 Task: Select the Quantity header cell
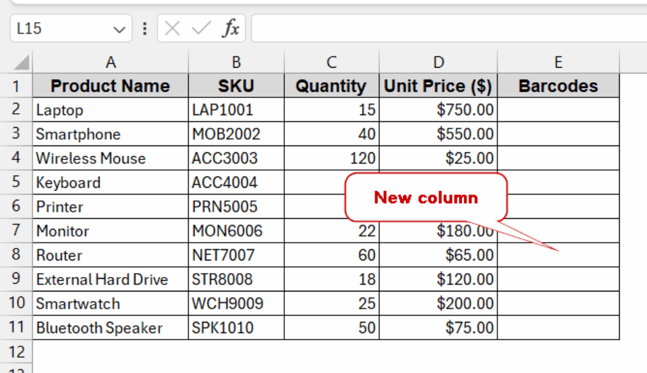(331, 85)
